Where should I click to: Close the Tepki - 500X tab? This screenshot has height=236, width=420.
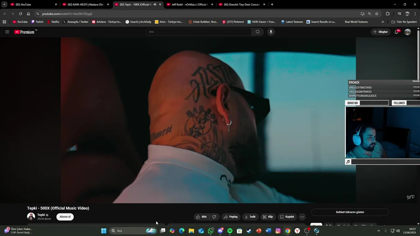pyautogui.click(x=160, y=5)
